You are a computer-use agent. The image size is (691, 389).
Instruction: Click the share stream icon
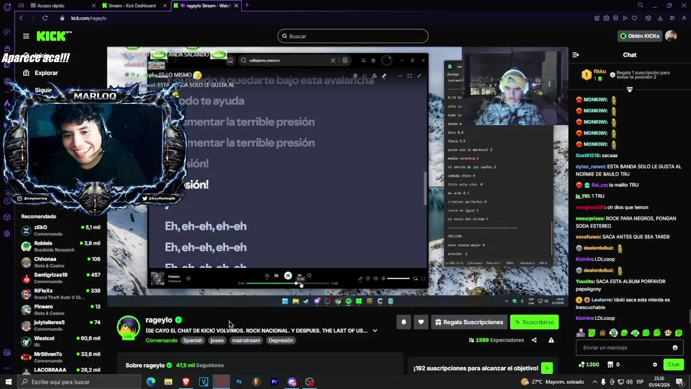(x=534, y=340)
